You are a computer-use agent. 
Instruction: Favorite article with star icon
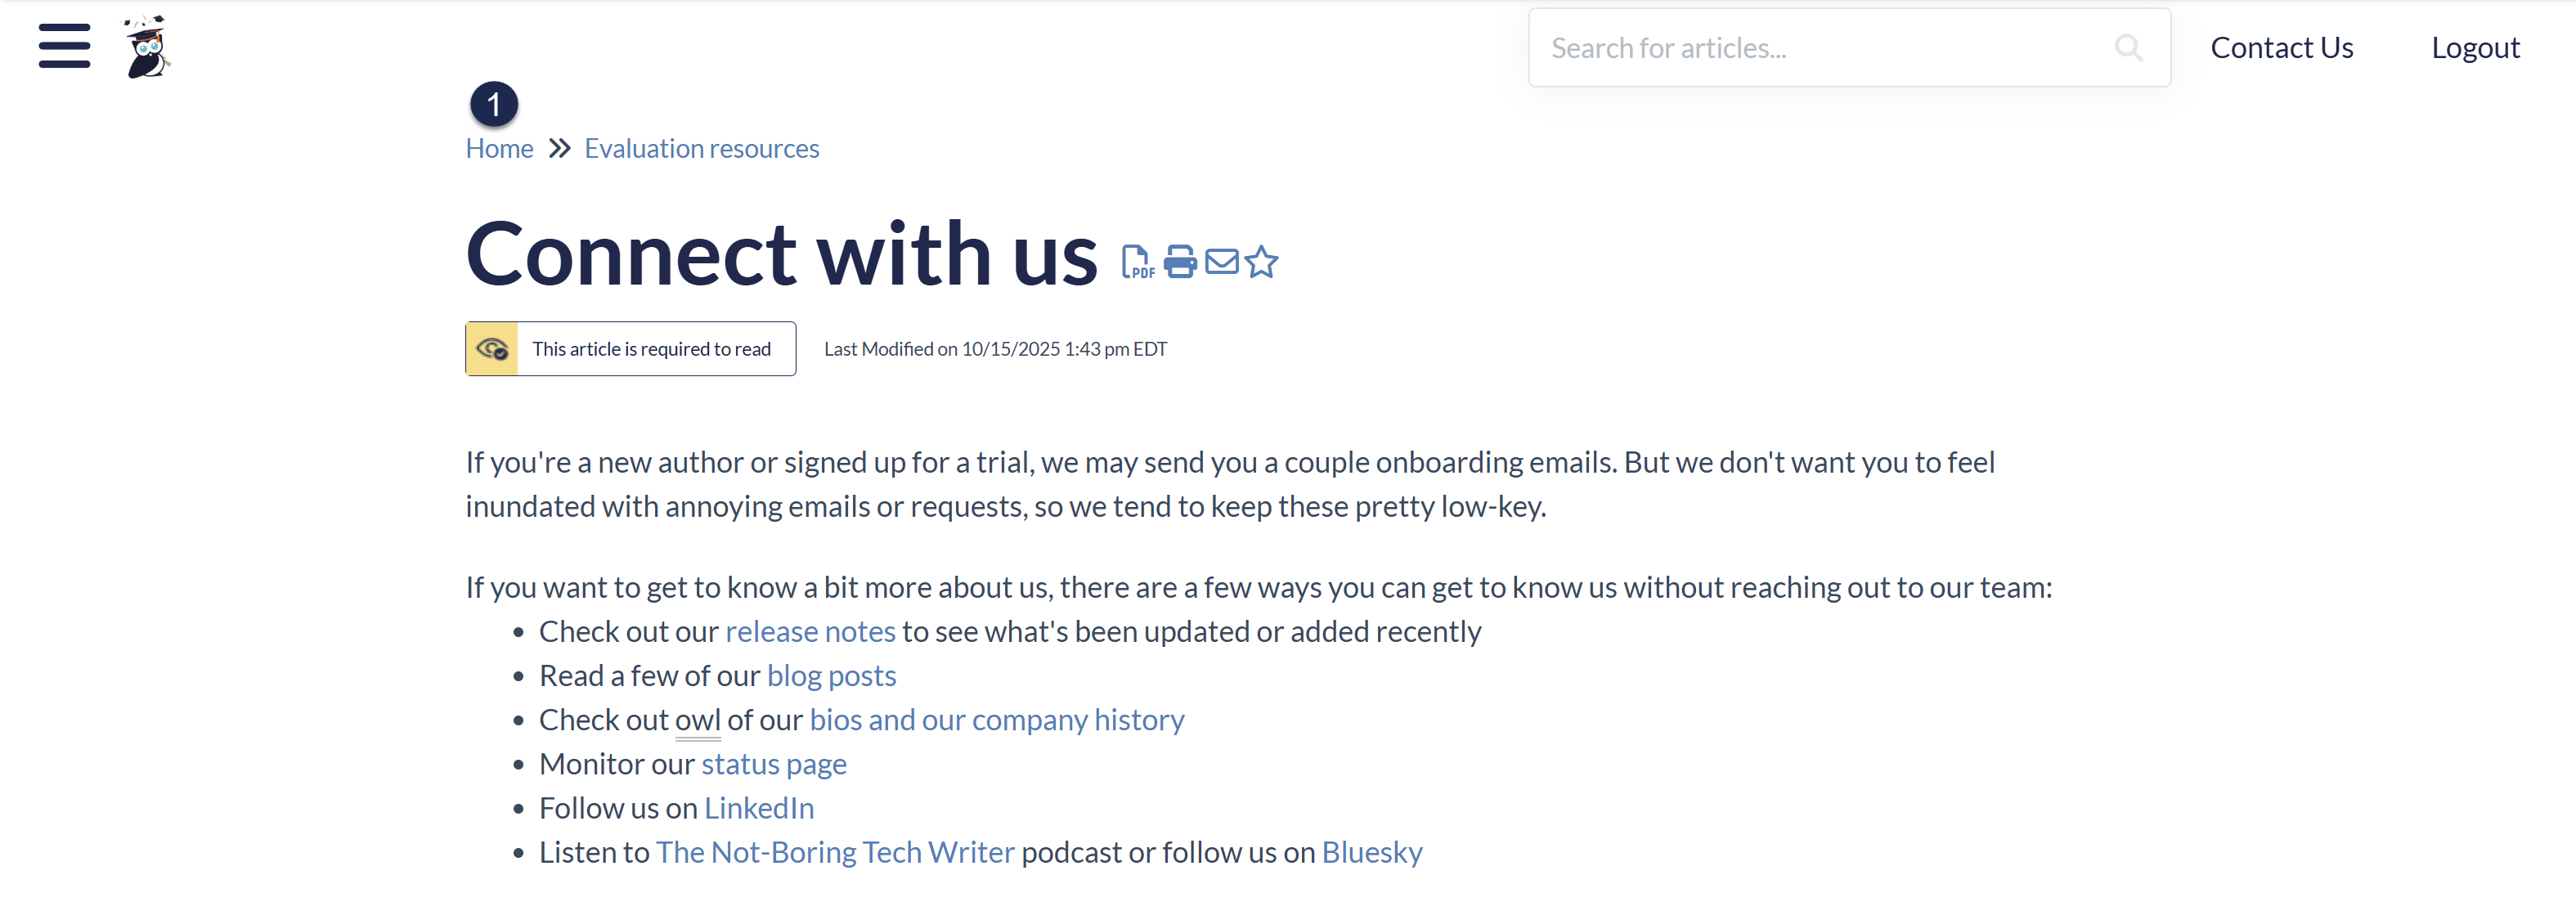(x=1261, y=262)
